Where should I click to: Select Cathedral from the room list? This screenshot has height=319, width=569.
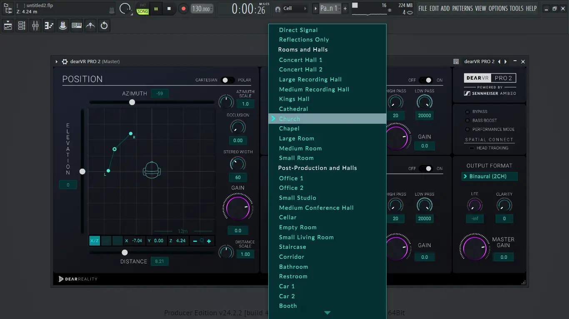[294, 109]
